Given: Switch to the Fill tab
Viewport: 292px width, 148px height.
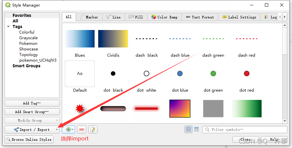Looking at the screenshot, I should [136, 17].
